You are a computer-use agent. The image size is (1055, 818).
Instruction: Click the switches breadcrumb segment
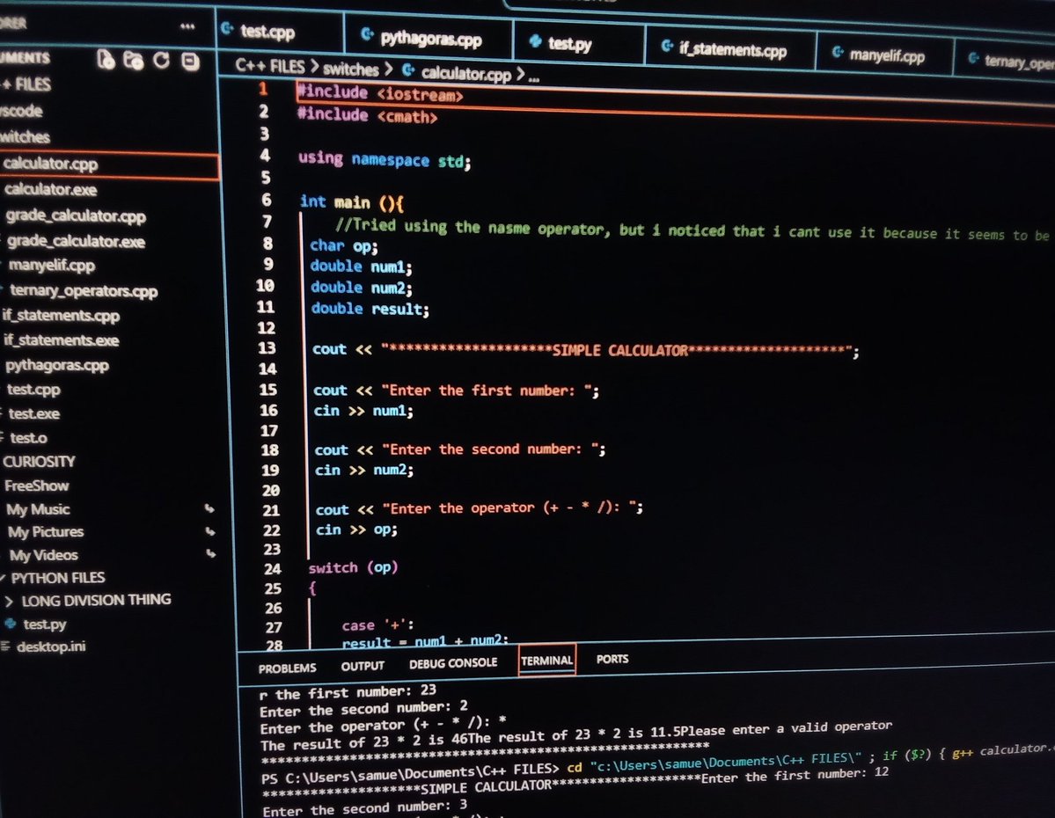350,69
